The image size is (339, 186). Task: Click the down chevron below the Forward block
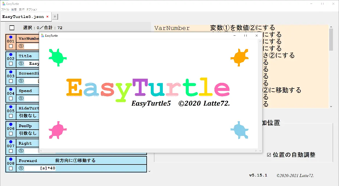(x=149, y=171)
